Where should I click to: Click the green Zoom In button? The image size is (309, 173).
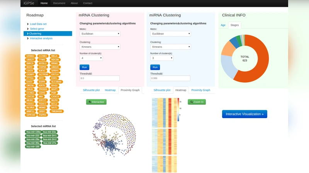[197, 102]
